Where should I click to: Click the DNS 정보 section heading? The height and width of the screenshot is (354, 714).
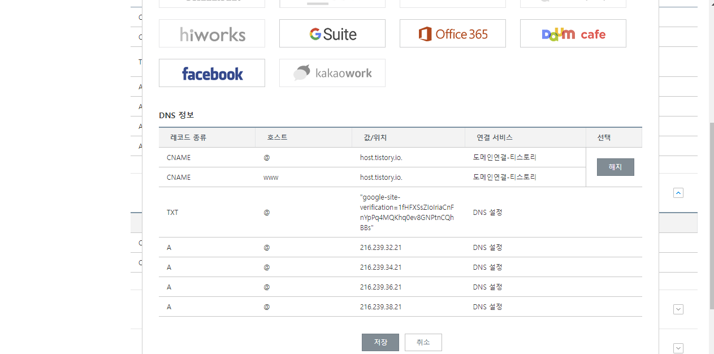(x=176, y=115)
